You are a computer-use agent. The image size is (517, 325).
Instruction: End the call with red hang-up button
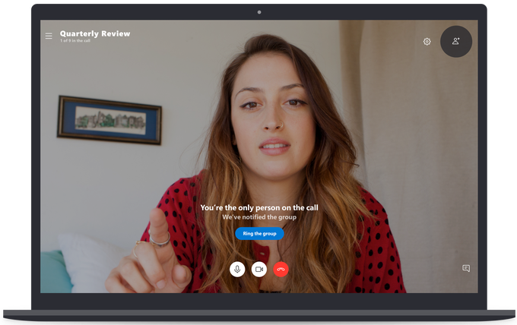pyautogui.click(x=281, y=269)
